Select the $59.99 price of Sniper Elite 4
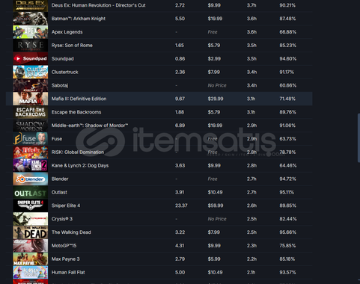Screen dimensions: 360x284 tap(216, 206)
